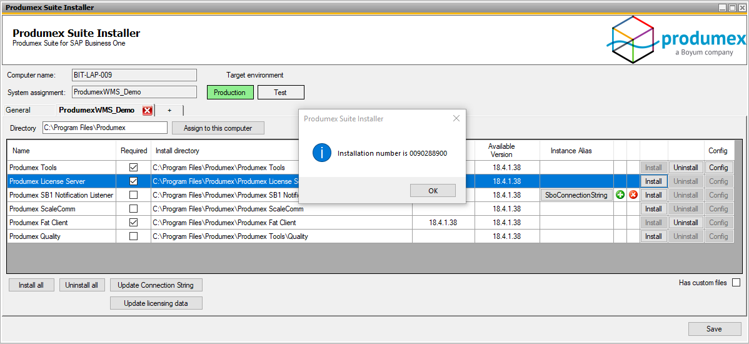
Task: Uninstall Produmex Fat Client
Action: (x=686, y=223)
